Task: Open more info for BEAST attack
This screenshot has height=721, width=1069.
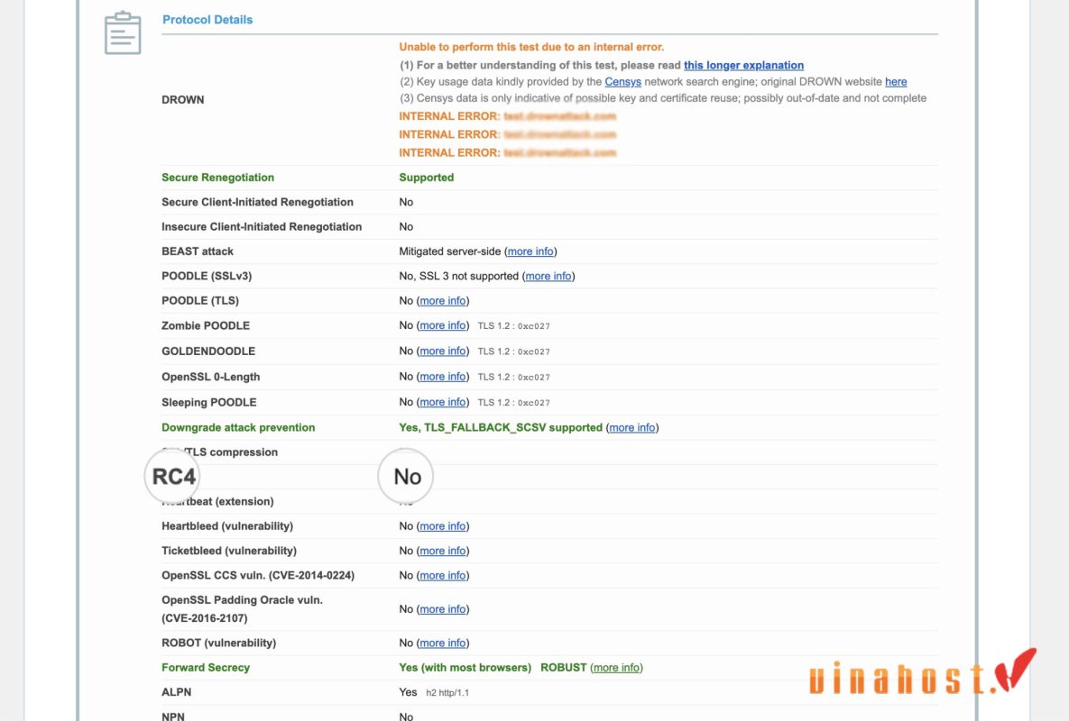Action: click(x=530, y=251)
